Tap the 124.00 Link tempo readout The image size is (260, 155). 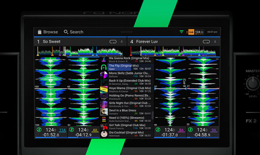(x=199, y=32)
